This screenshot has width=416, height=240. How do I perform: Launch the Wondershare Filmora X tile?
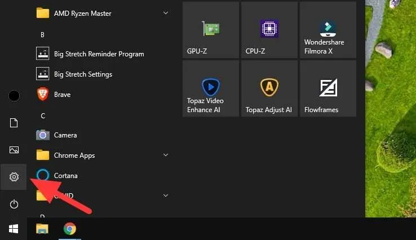328,30
